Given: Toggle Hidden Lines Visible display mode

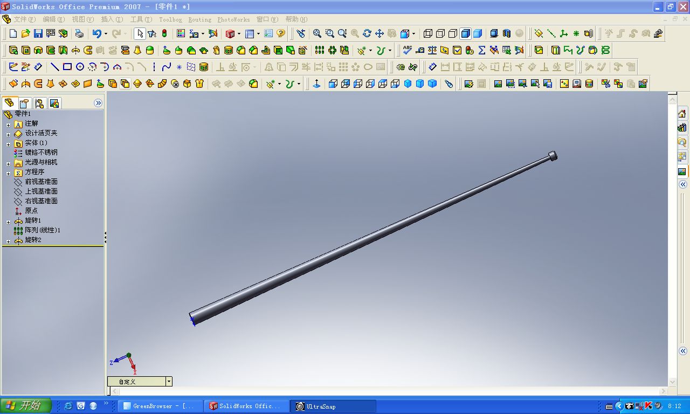Looking at the screenshot, I should tap(440, 33).
